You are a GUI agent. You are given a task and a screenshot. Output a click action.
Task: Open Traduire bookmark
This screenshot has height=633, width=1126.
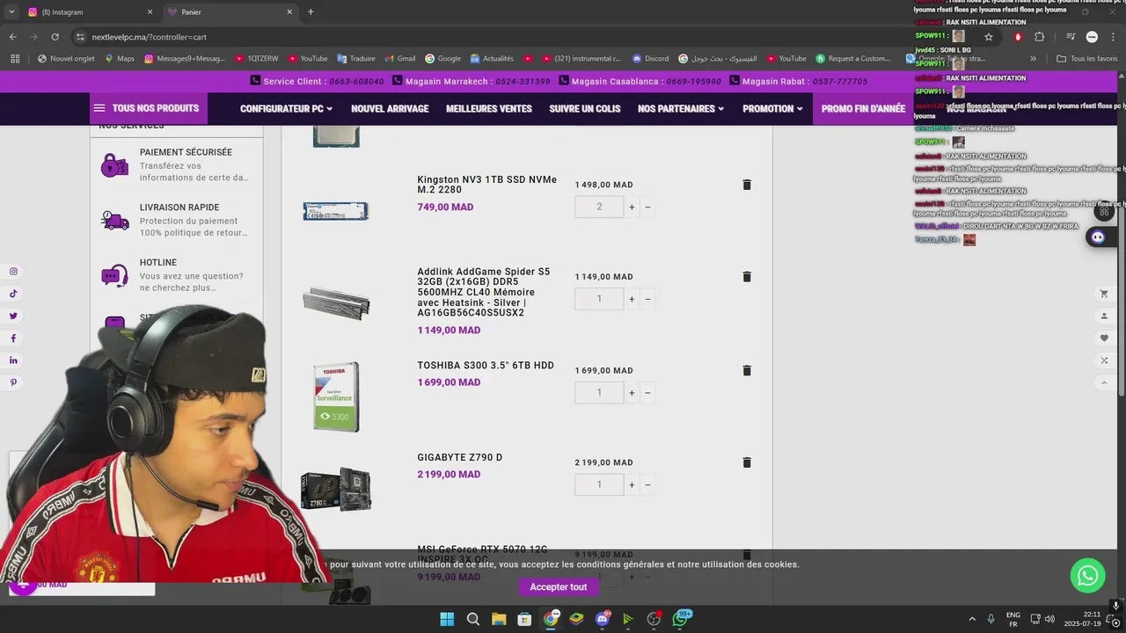[x=355, y=59]
